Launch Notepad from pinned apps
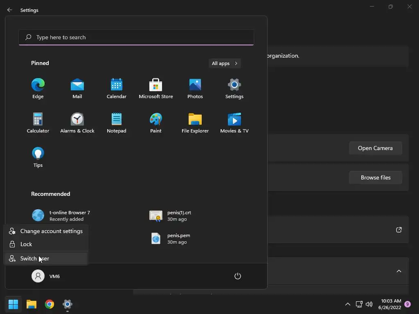This screenshot has width=419, height=314. pos(117,123)
